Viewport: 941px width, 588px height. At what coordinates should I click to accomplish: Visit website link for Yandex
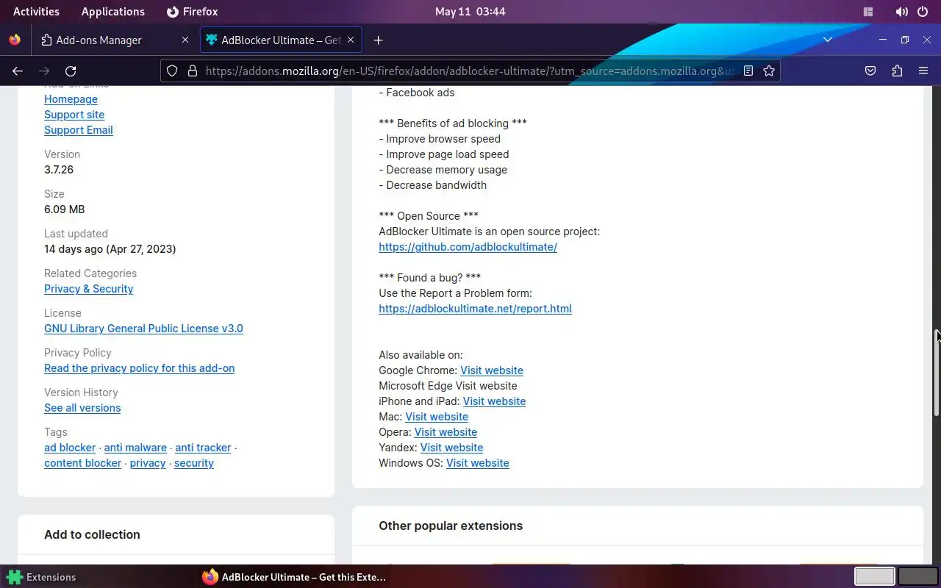point(451,448)
